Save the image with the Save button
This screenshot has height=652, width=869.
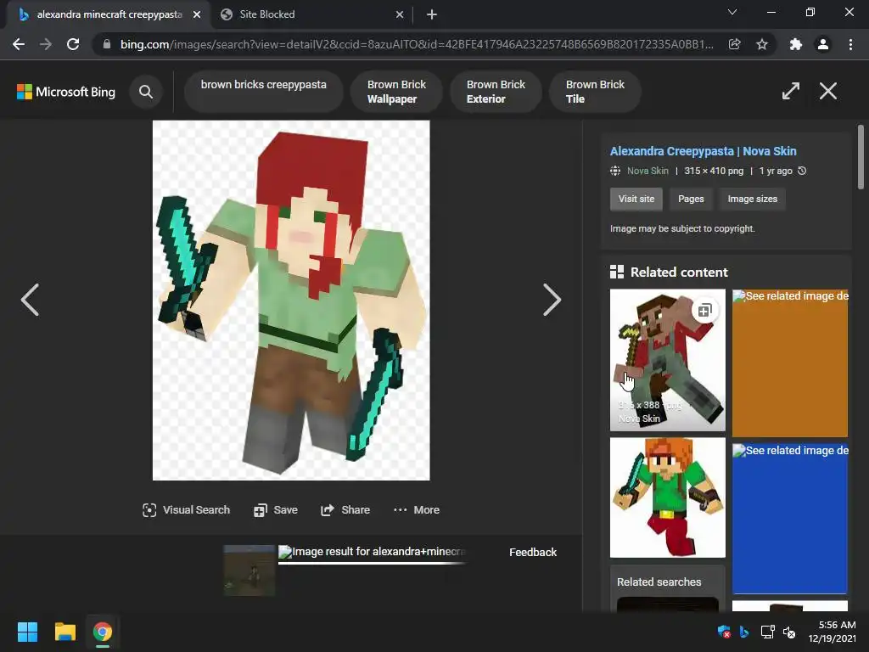click(x=276, y=510)
